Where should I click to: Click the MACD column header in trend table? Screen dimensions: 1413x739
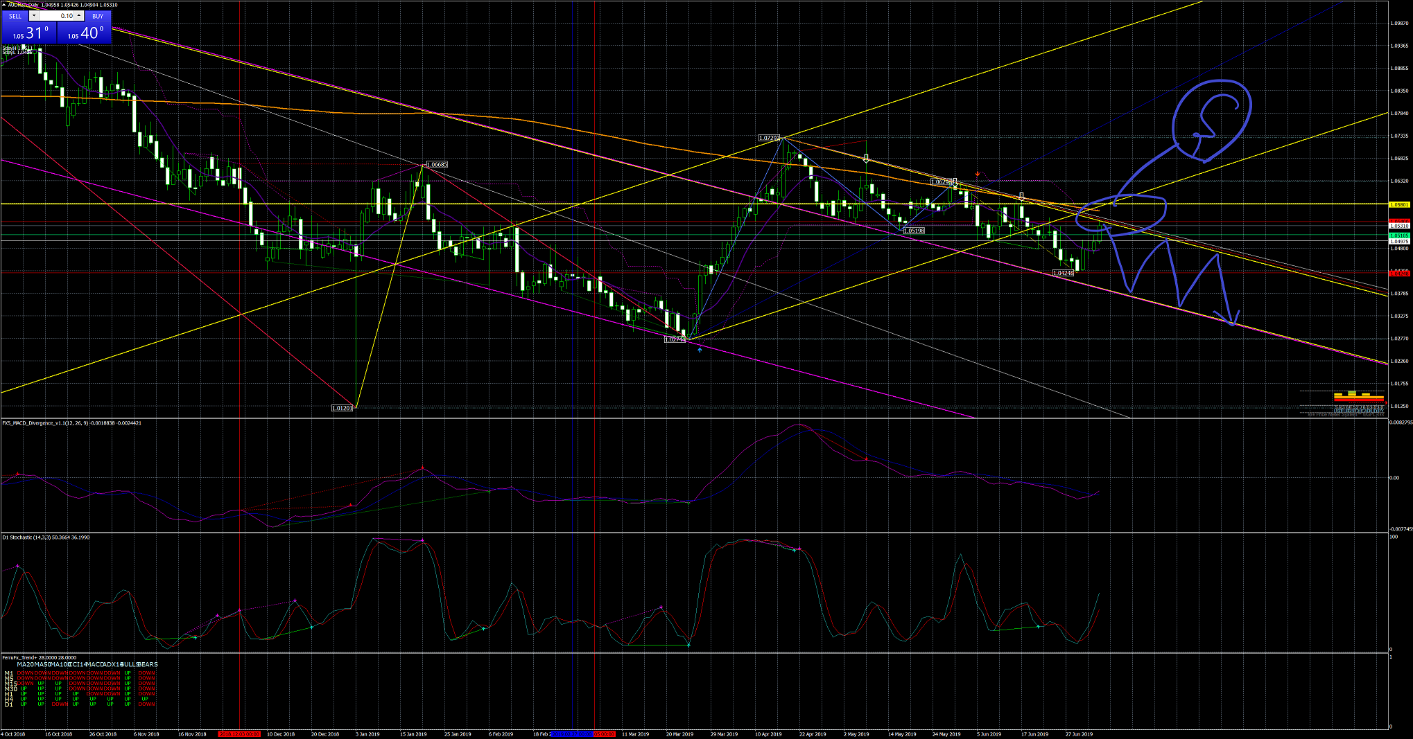(x=94, y=664)
